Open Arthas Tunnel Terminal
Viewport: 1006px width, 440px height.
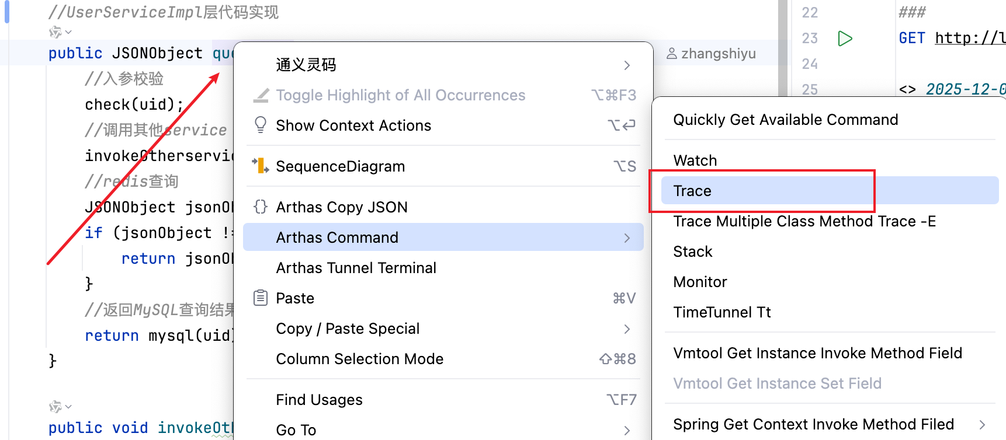[x=356, y=268]
